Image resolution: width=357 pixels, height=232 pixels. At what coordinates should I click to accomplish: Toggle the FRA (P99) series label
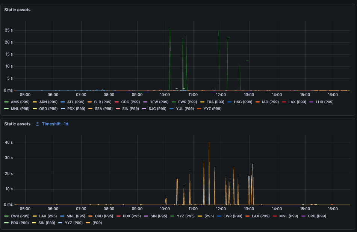[x=215, y=102]
